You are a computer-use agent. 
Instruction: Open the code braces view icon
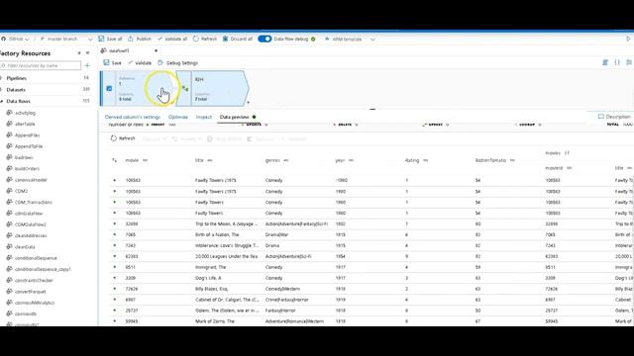point(617,62)
